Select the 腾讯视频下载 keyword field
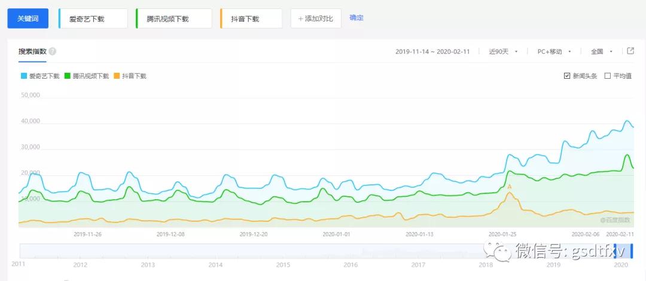The width and height of the screenshot is (646, 281). [173, 18]
